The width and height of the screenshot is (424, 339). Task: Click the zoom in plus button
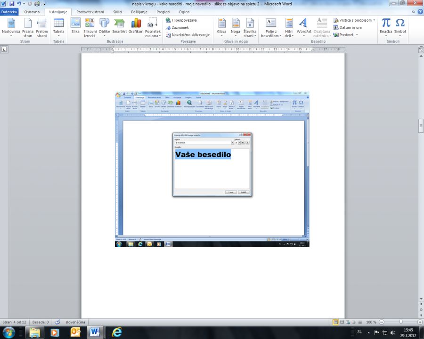tap(420, 322)
